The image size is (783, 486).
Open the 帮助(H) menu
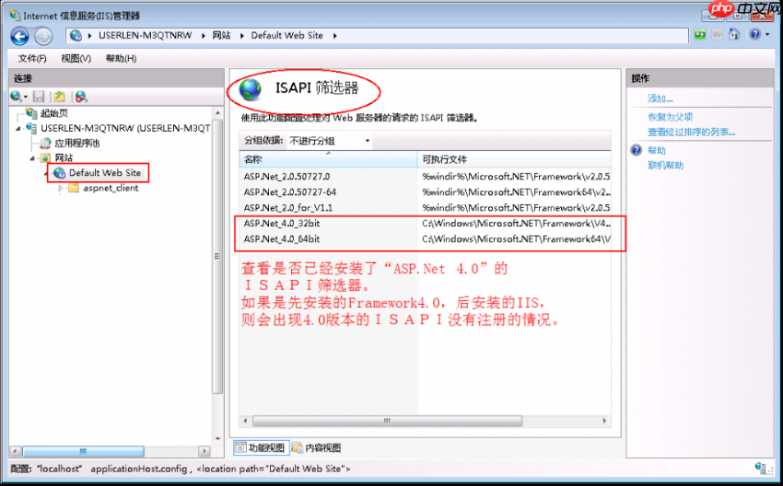pyautogui.click(x=121, y=58)
